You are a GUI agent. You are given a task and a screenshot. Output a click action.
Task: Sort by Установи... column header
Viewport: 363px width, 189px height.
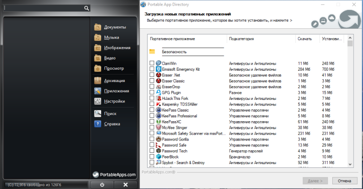click(332, 39)
